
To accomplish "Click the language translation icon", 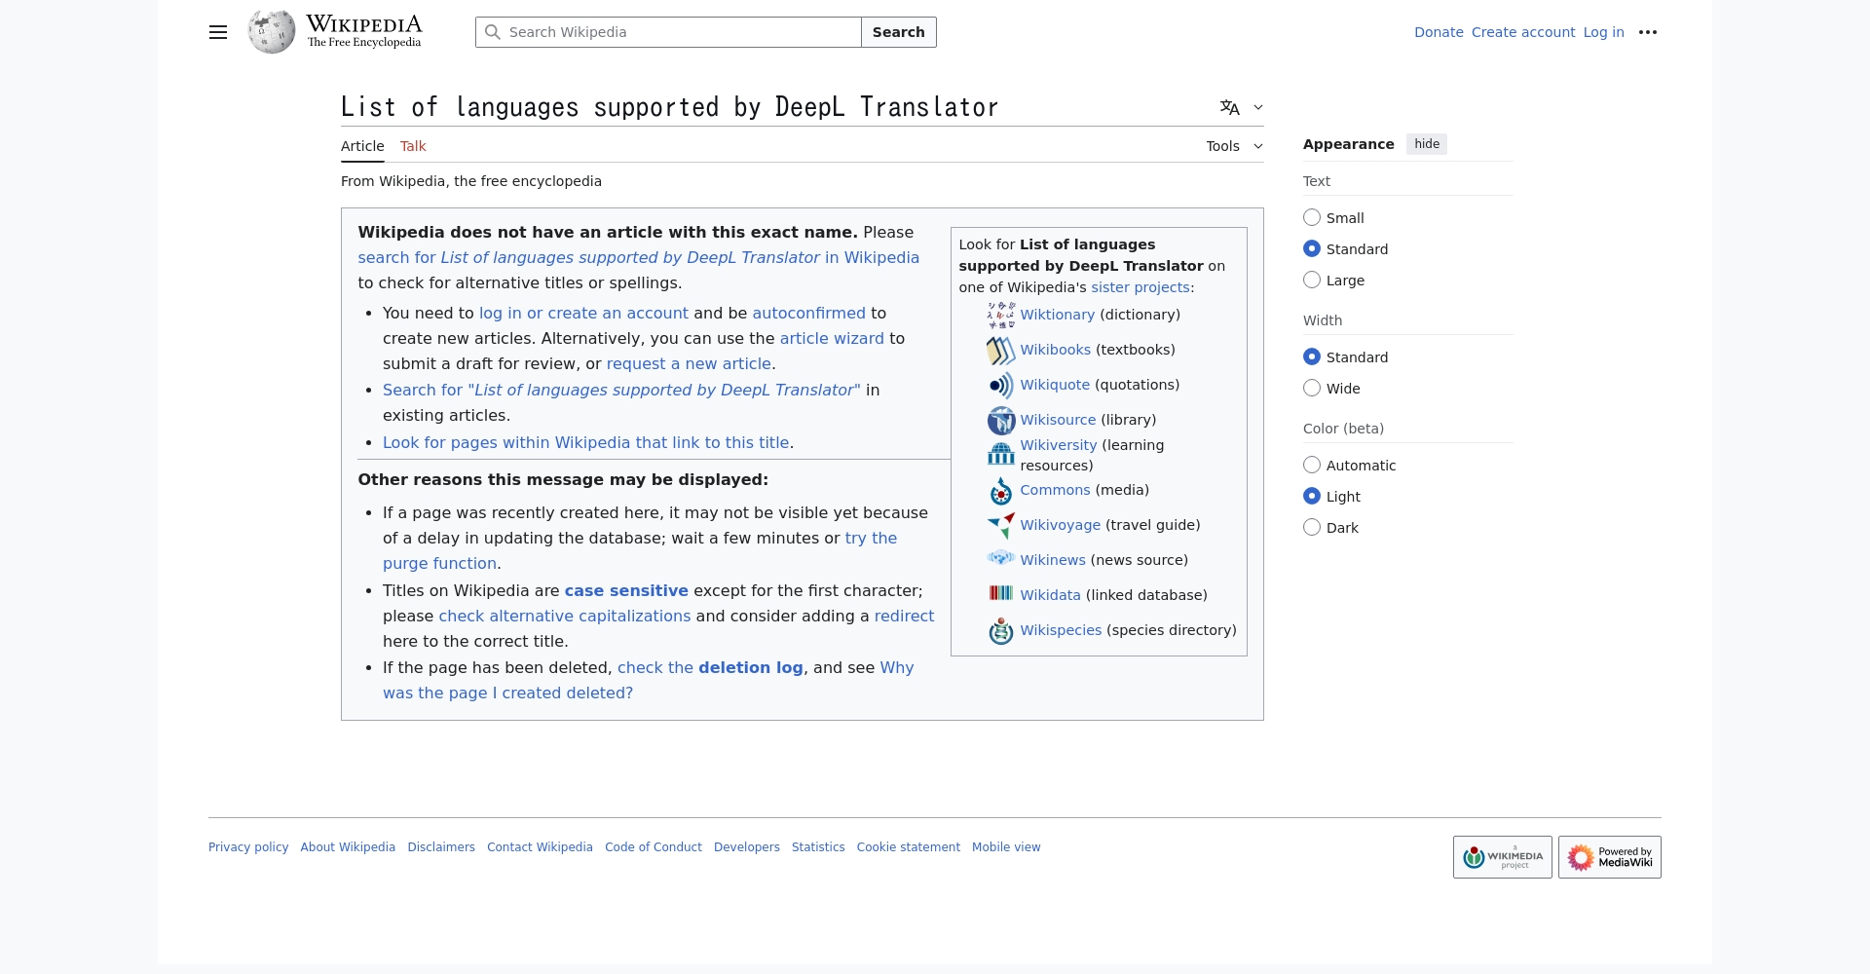I will (x=1230, y=107).
